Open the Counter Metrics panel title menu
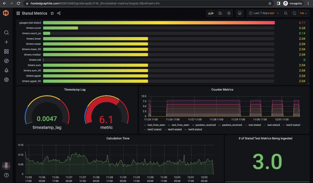The image size is (313, 183). 222,90
